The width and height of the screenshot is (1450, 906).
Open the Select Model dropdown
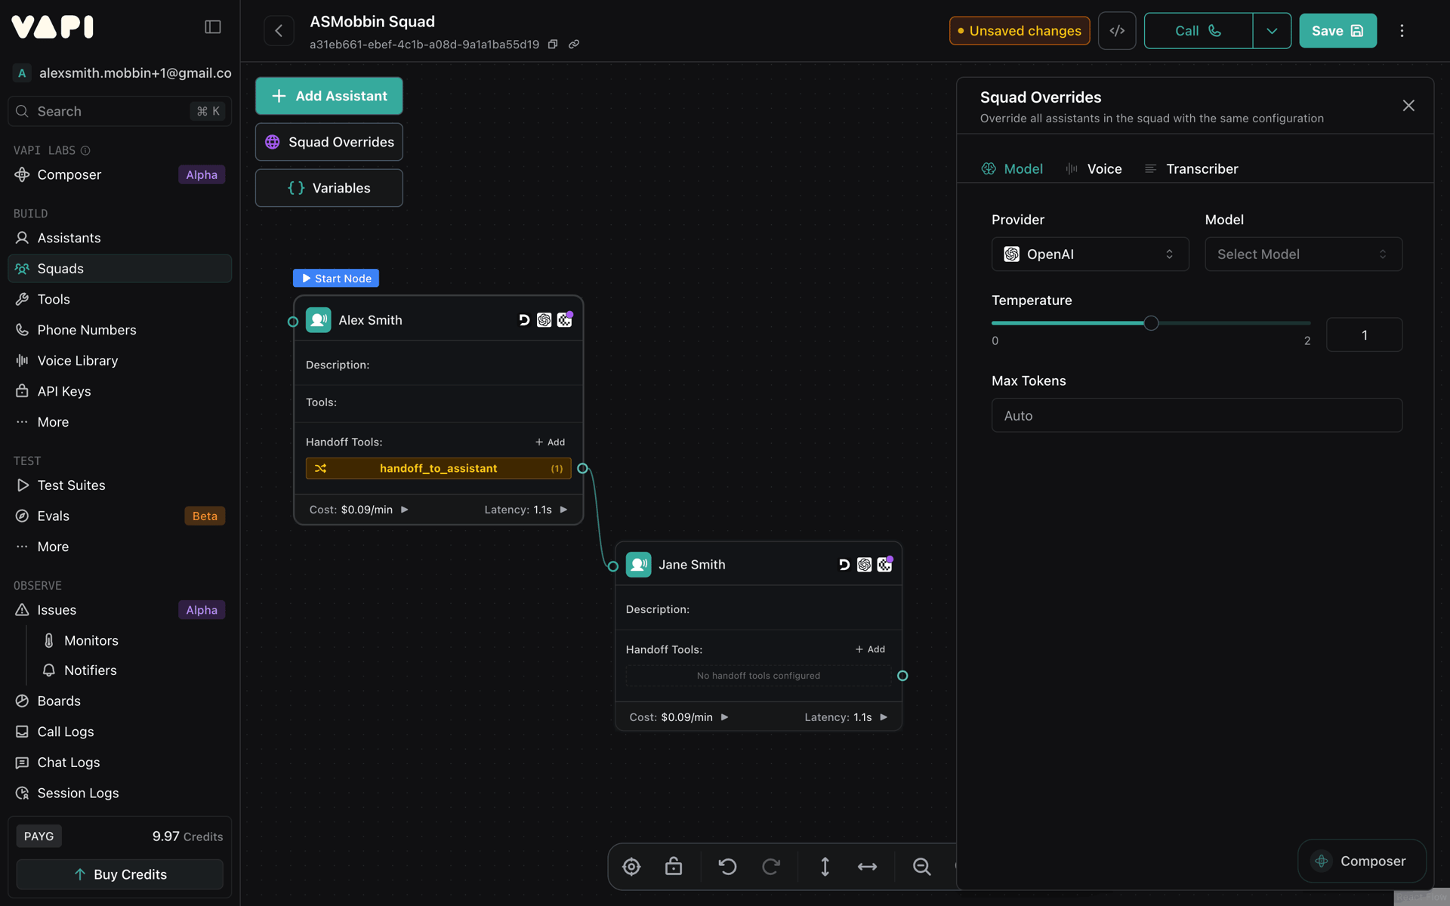point(1303,254)
